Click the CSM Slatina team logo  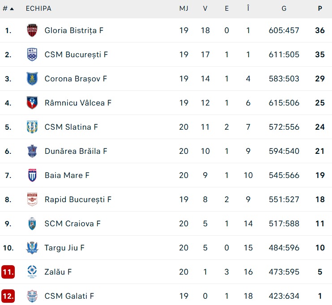click(x=32, y=127)
